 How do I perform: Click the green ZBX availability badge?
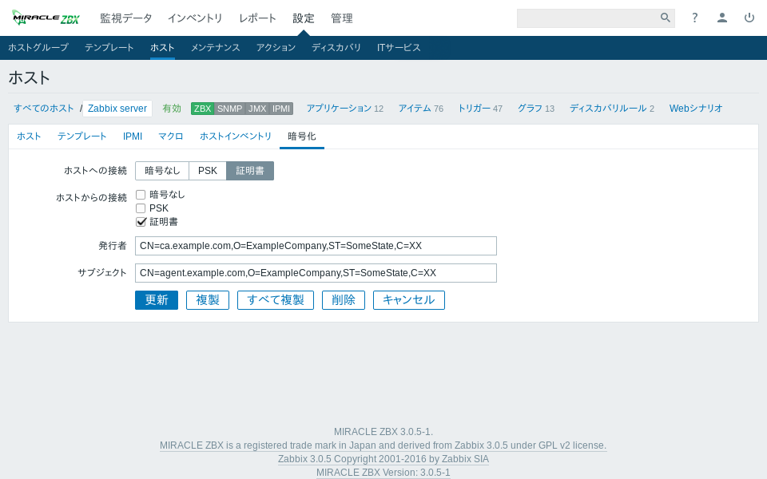[203, 109]
